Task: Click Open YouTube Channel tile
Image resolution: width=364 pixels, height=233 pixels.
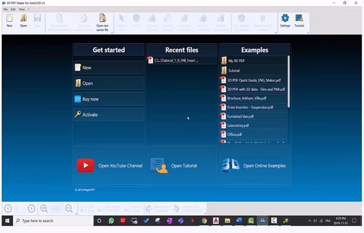Action: coord(109,166)
